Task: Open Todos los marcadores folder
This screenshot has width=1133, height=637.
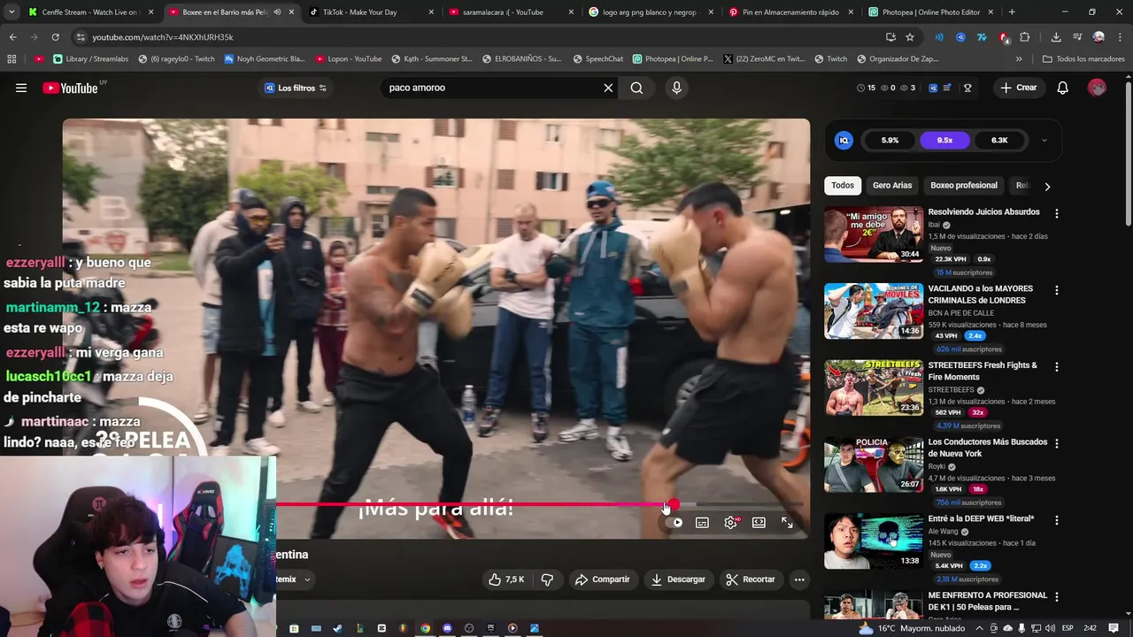Action: click(x=1083, y=59)
